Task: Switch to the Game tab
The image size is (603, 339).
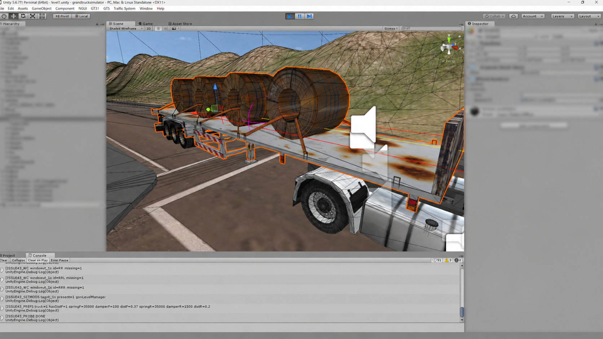Action: click(146, 24)
